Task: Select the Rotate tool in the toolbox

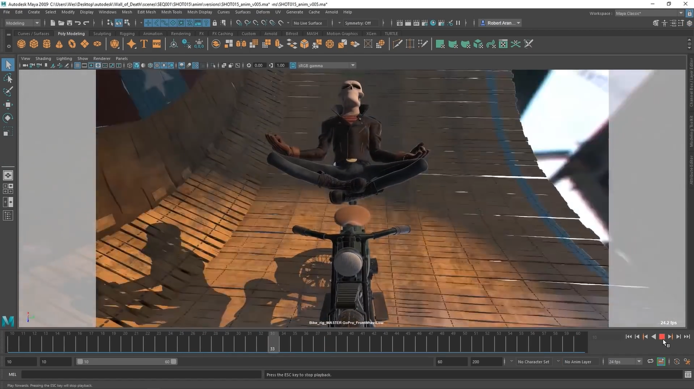Action: tap(8, 118)
